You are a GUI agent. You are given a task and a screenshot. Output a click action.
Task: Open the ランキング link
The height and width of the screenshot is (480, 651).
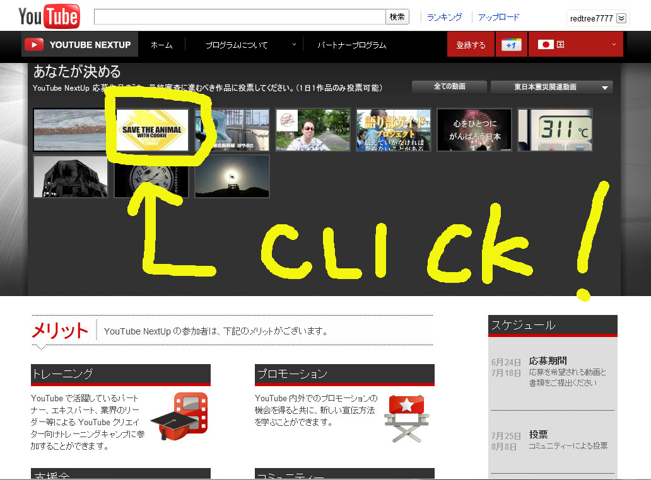coord(444,17)
